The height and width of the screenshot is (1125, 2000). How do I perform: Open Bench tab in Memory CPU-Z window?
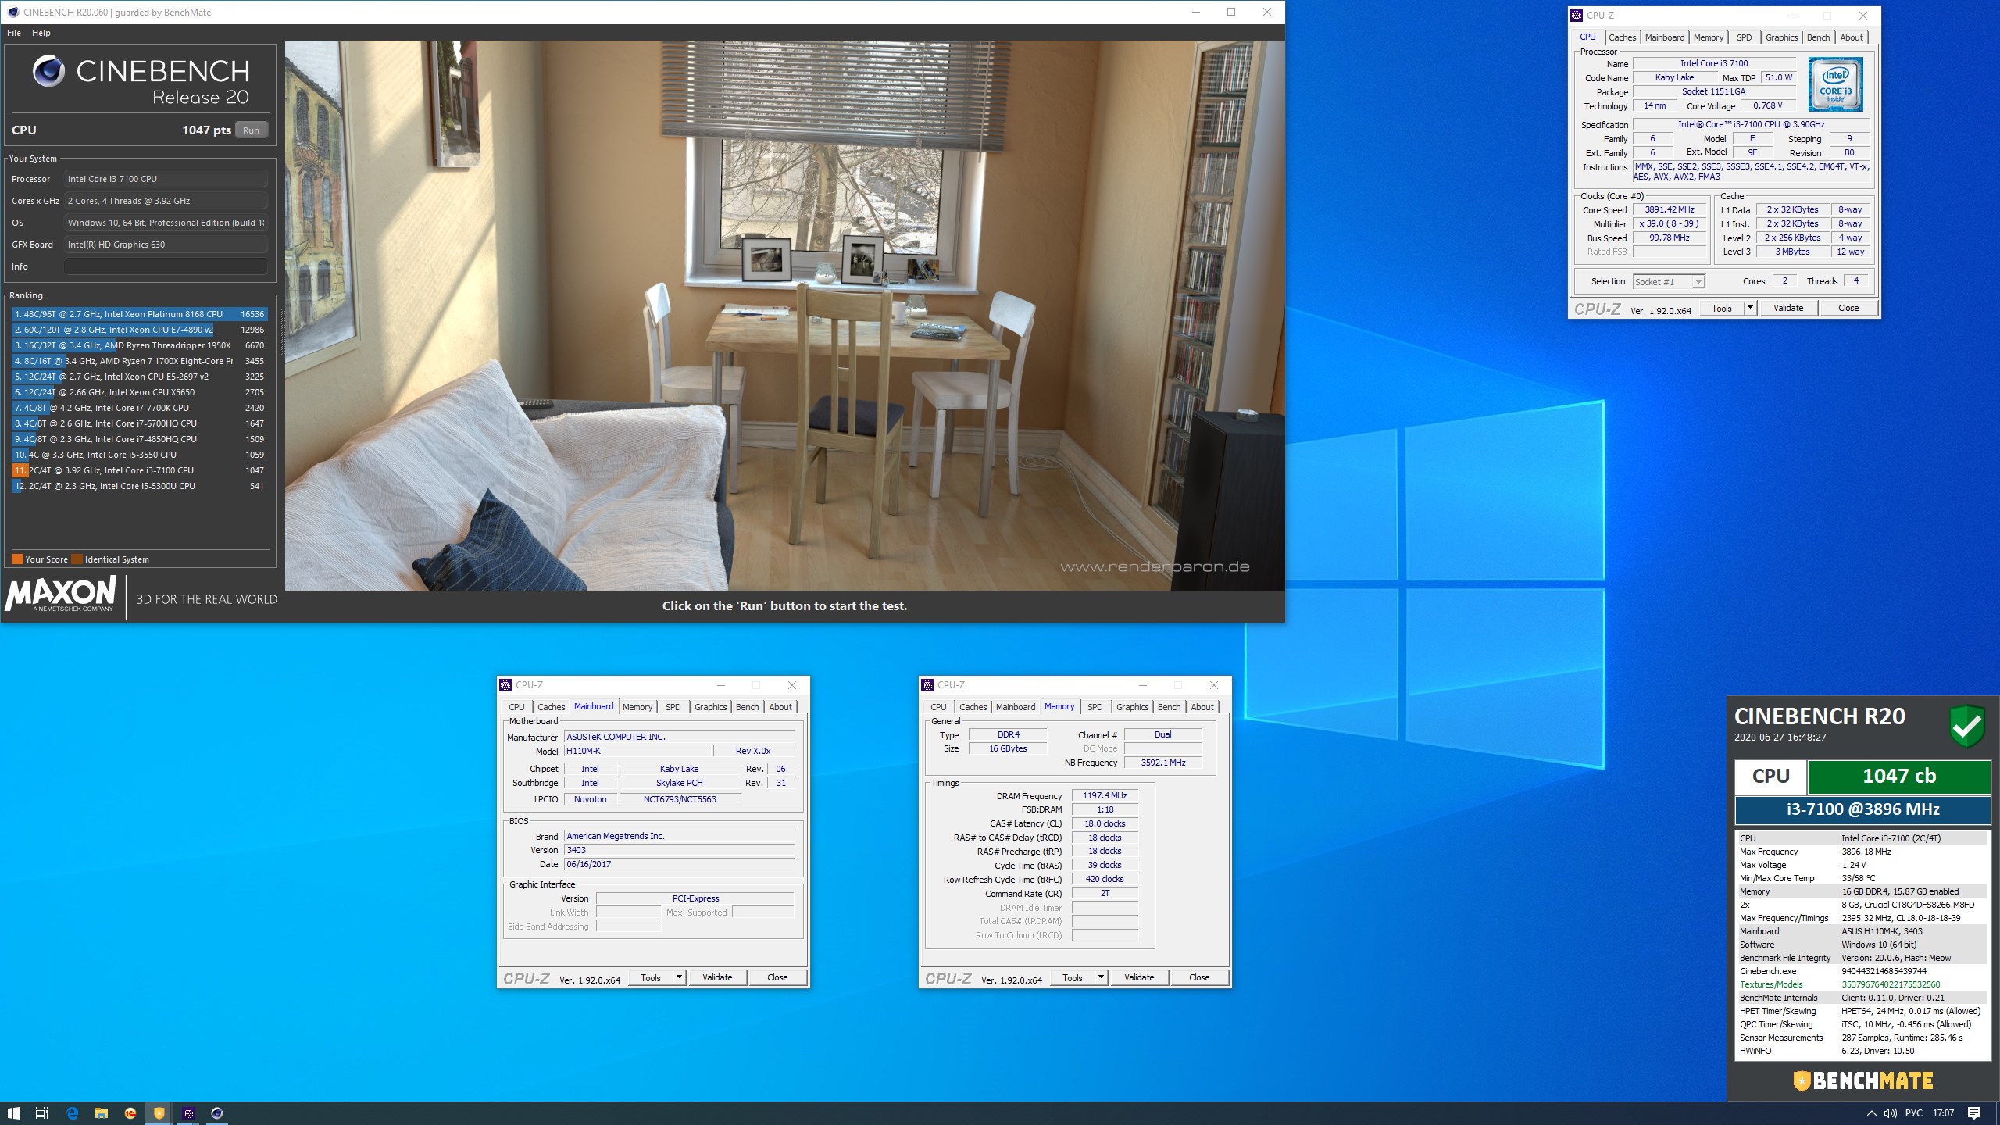1169,707
